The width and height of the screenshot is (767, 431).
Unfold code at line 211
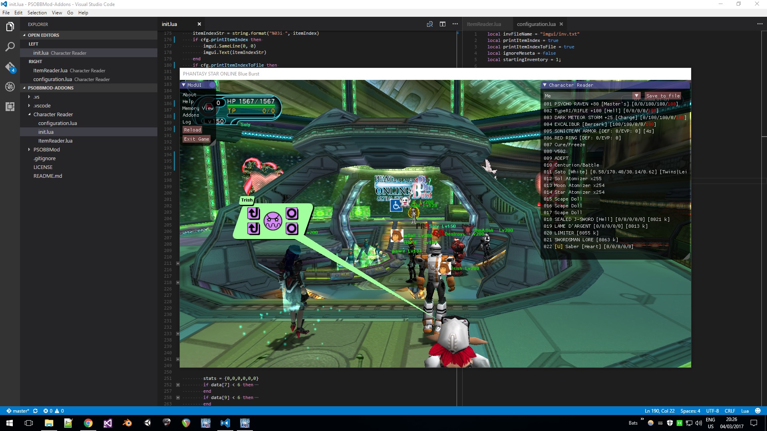tap(178, 263)
